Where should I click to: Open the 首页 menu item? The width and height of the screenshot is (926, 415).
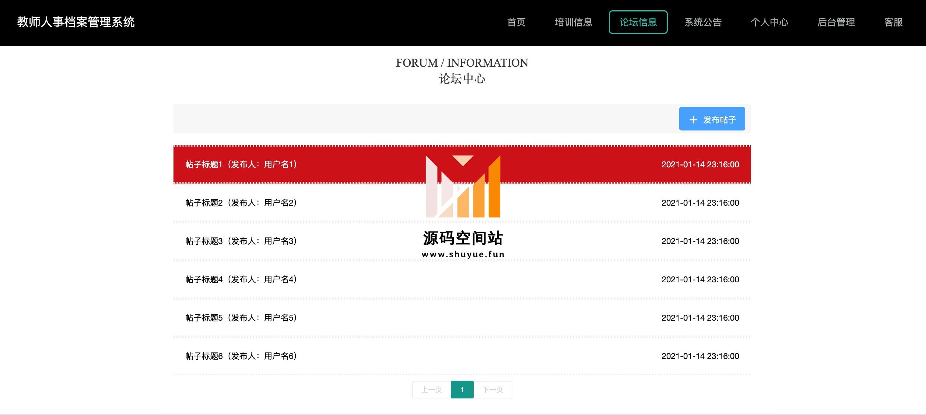click(516, 22)
